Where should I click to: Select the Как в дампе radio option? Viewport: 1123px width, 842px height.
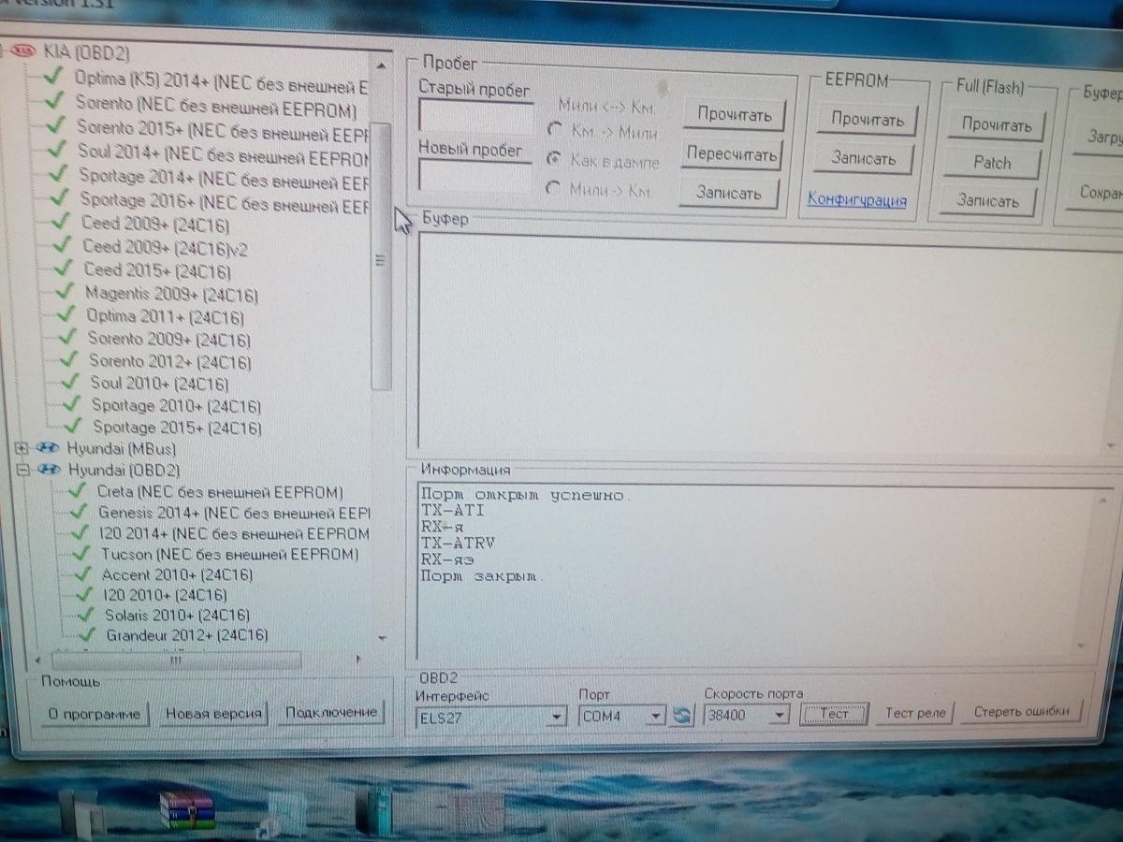pos(555,160)
